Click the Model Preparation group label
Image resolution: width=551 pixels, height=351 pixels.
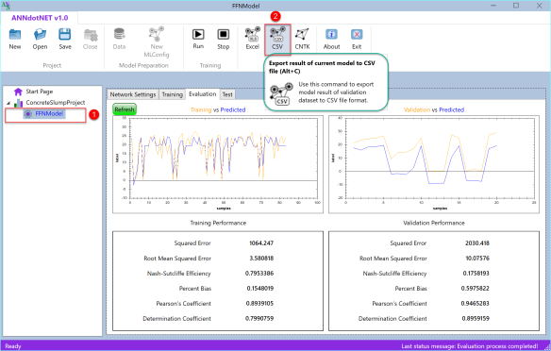(x=143, y=65)
